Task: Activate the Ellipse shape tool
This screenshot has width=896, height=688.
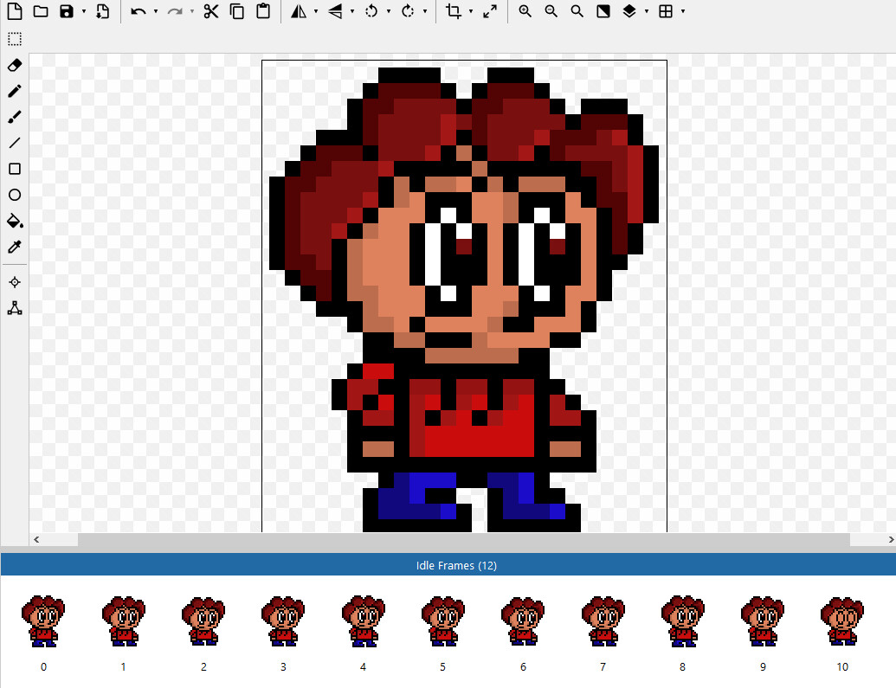Action: (14, 195)
